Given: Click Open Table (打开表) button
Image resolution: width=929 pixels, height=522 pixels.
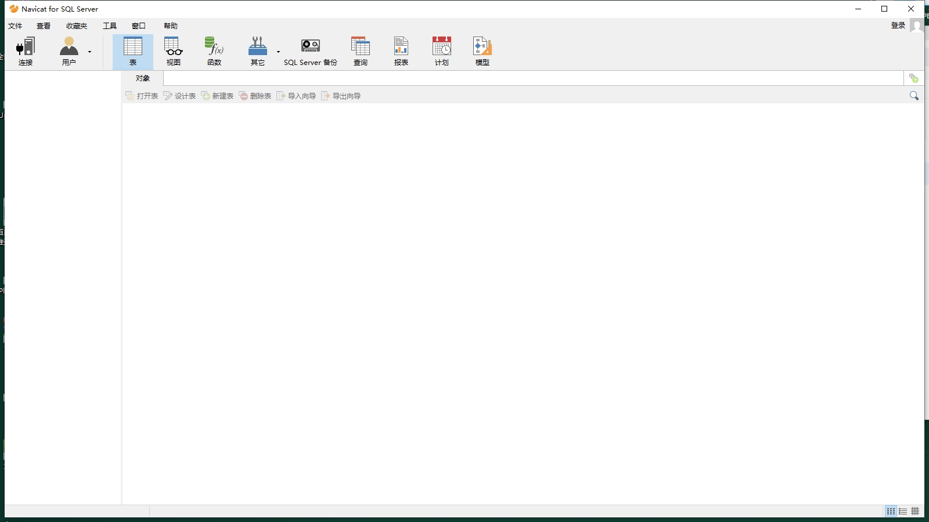Looking at the screenshot, I should [142, 96].
